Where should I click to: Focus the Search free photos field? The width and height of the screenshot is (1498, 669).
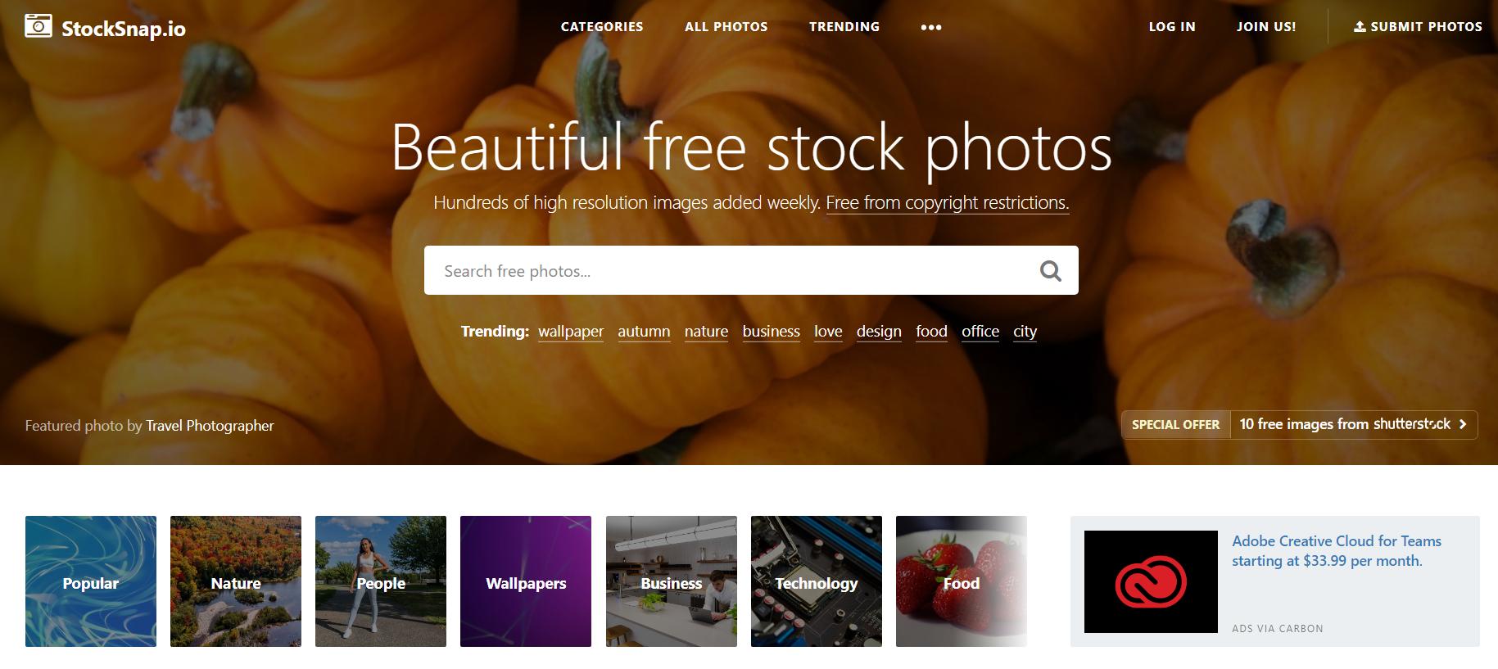[x=729, y=270]
